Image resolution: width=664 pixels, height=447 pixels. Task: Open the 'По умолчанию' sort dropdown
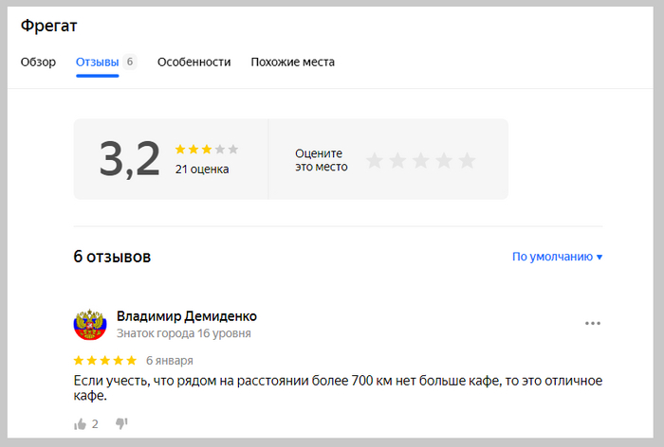557,257
